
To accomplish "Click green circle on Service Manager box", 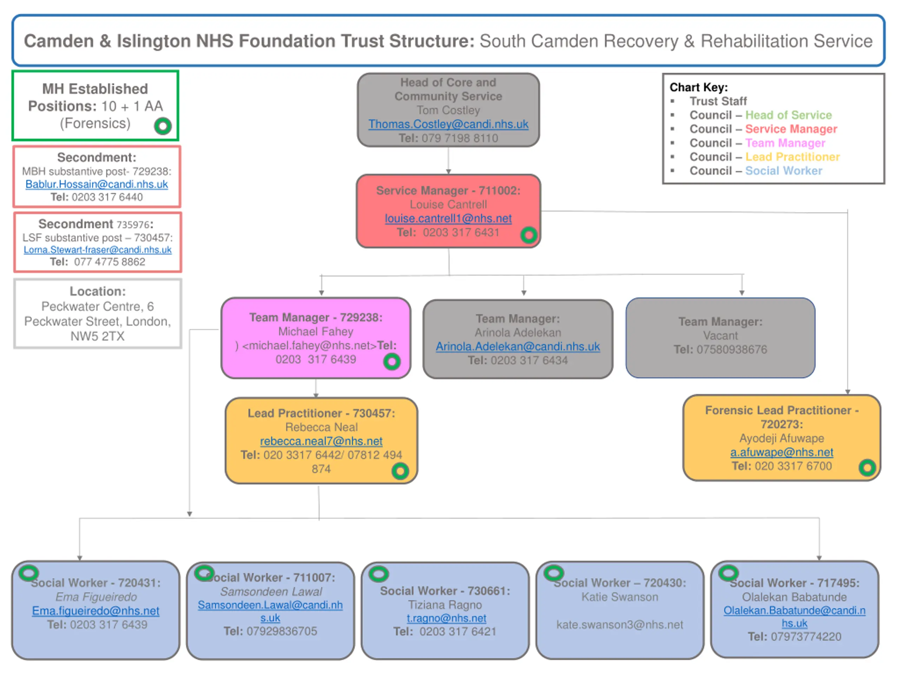I will pyautogui.click(x=529, y=235).
